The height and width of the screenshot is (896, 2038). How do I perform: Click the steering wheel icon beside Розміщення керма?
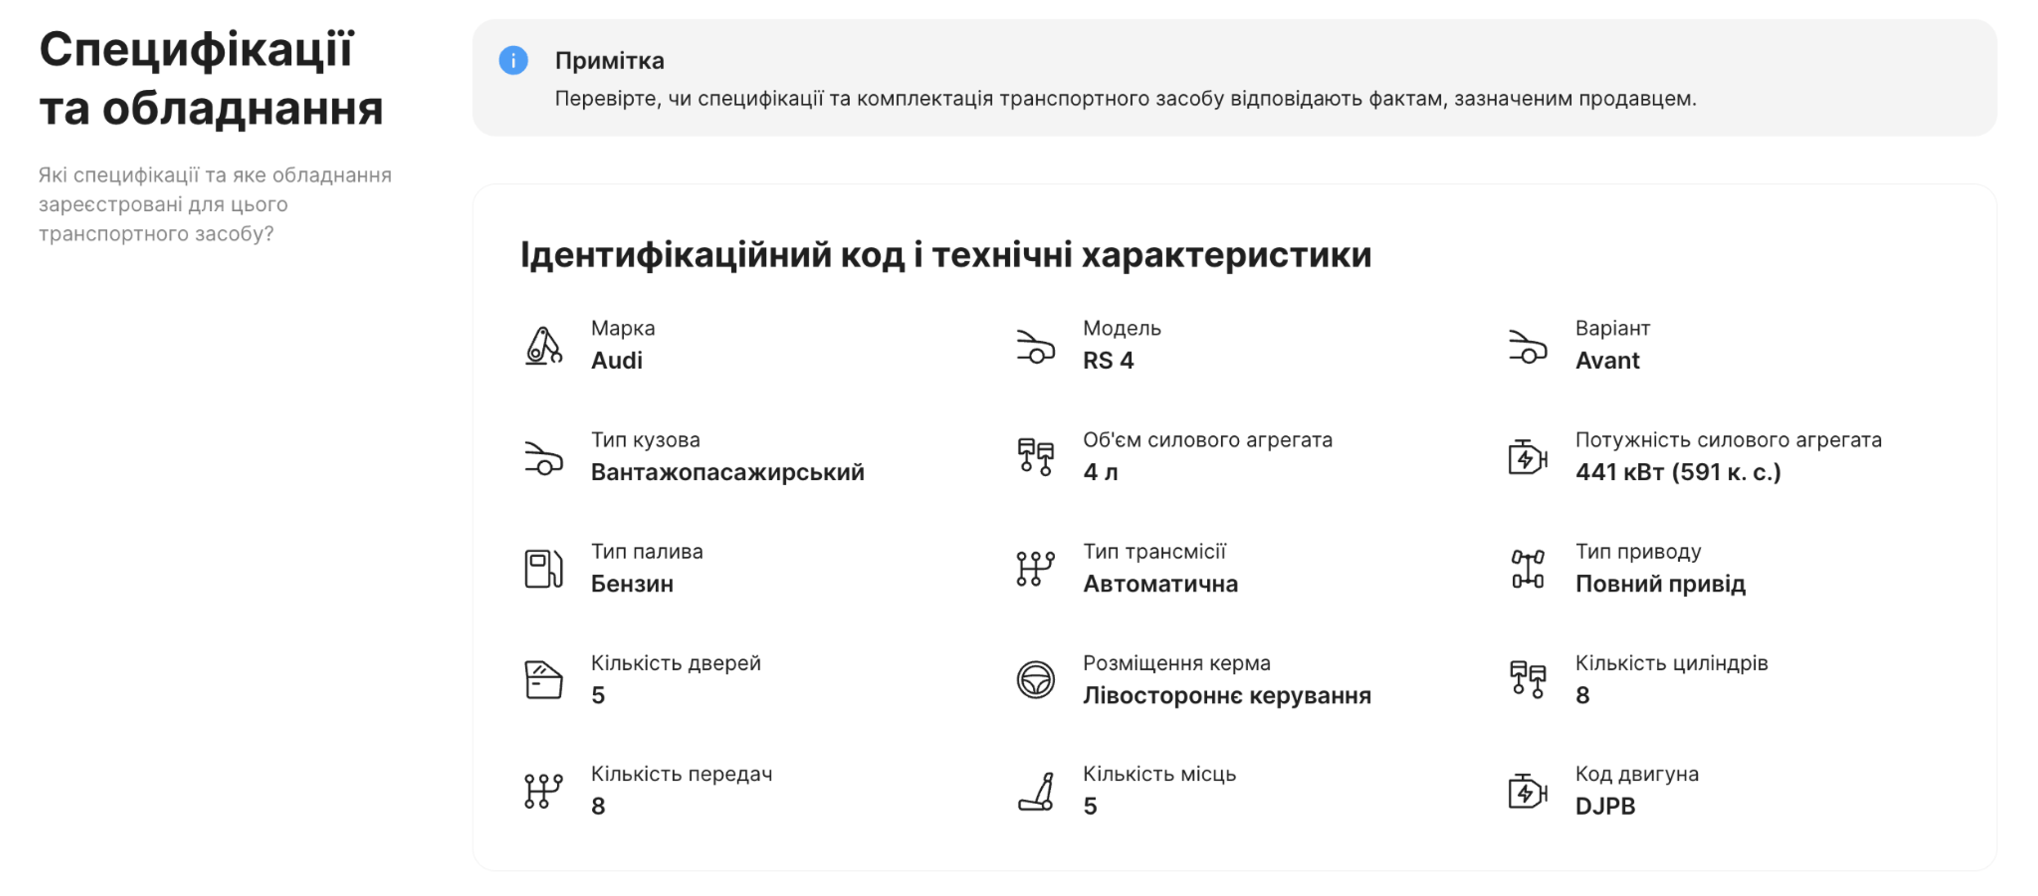tap(1035, 680)
